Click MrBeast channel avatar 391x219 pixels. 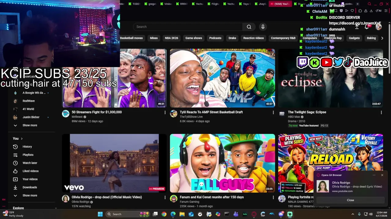click(x=66, y=114)
